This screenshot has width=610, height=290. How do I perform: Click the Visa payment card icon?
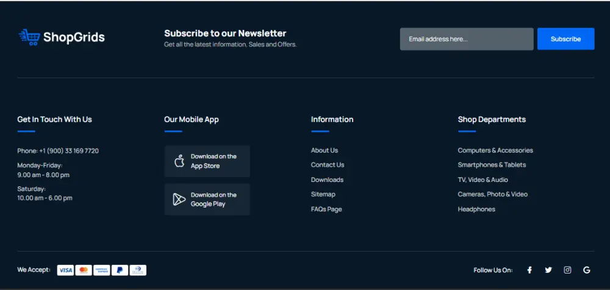click(65, 270)
